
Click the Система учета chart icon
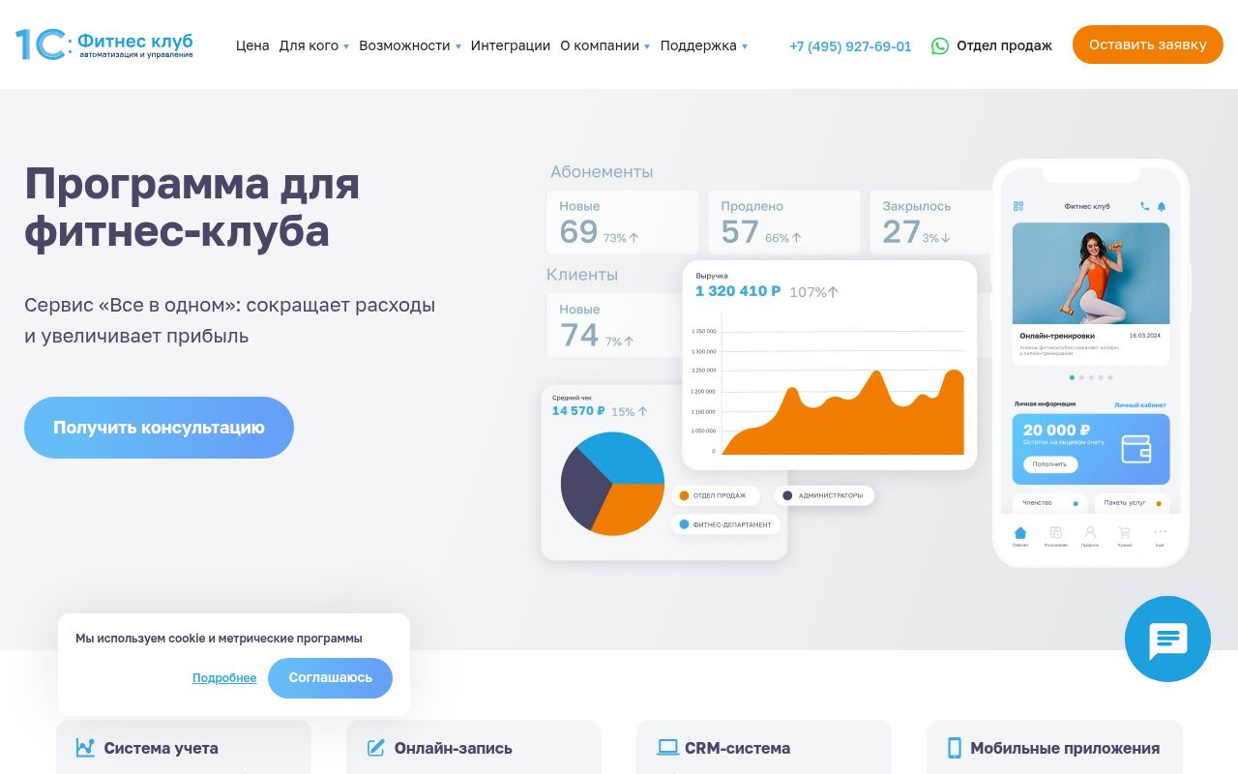85,748
